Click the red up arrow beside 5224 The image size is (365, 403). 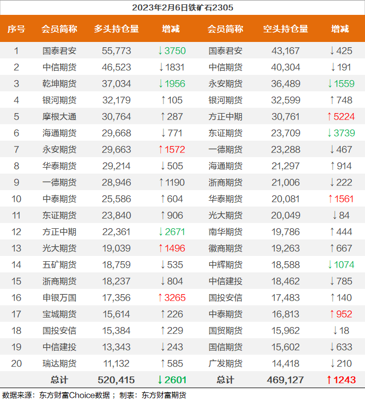329,117
